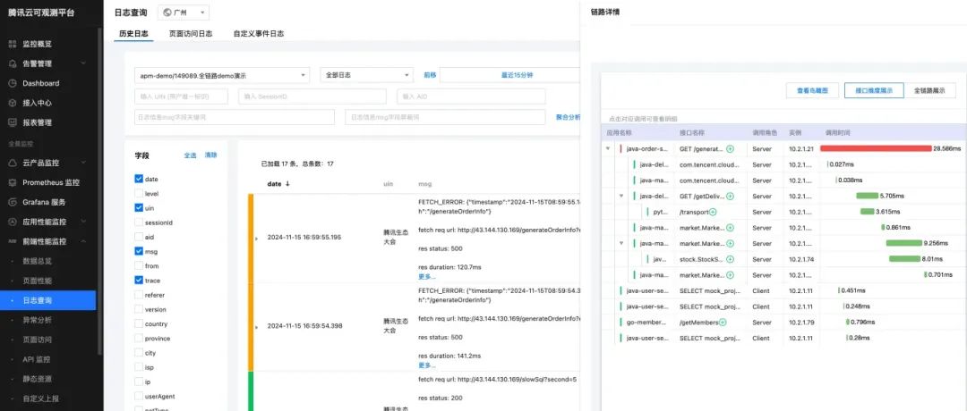Viewport: 967px width, 411px height.
Task: Click plus icon next to /transport
Action: 713,213
